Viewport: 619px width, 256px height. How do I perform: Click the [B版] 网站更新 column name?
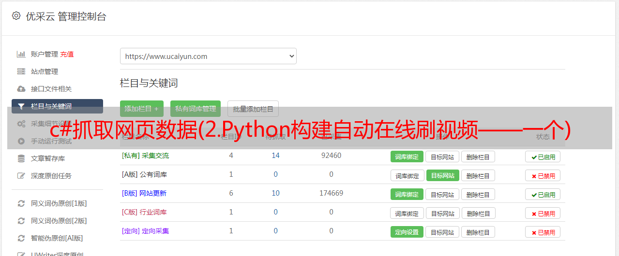pyautogui.click(x=144, y=193)
